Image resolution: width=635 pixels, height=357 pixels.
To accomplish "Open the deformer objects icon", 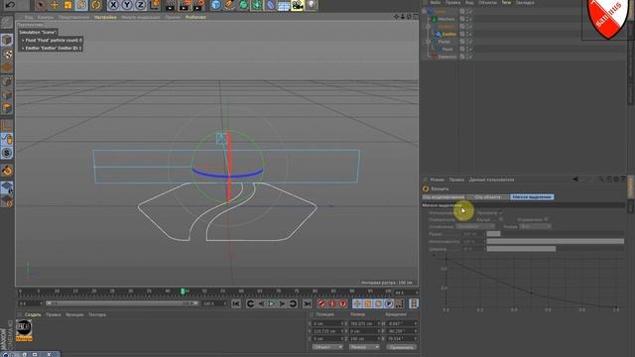I will pos(270,5).
